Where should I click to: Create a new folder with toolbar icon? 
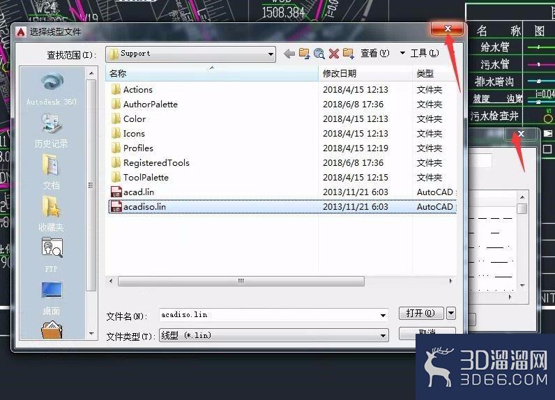point(349,54)
